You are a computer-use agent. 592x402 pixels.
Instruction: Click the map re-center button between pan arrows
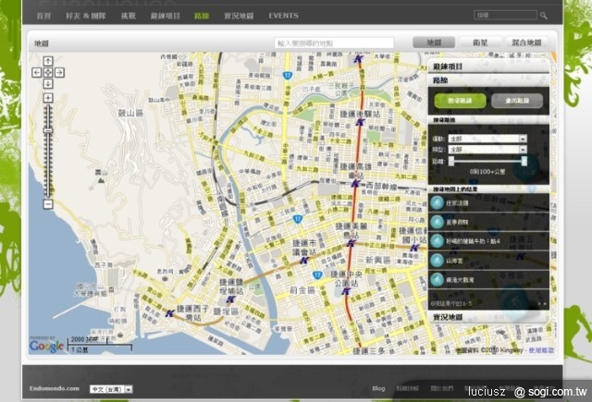click(48, 72)
